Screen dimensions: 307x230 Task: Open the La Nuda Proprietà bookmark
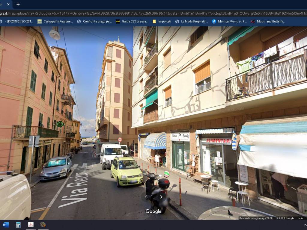tap(192, 22)
